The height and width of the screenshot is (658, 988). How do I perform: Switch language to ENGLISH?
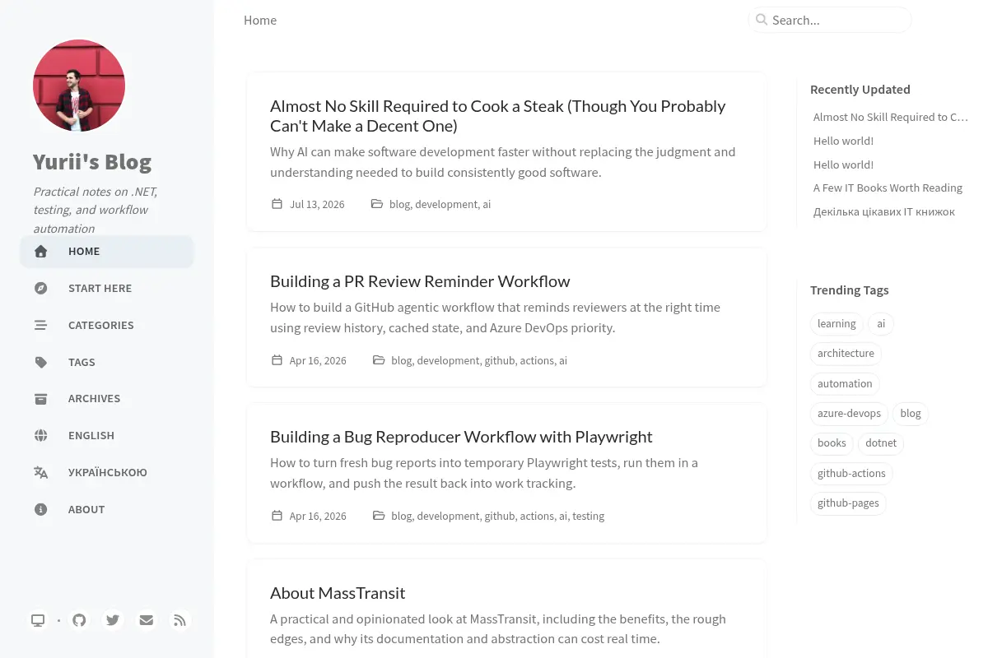tap(107, 436)
